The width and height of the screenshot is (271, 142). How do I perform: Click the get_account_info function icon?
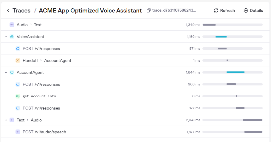[18, 96]
